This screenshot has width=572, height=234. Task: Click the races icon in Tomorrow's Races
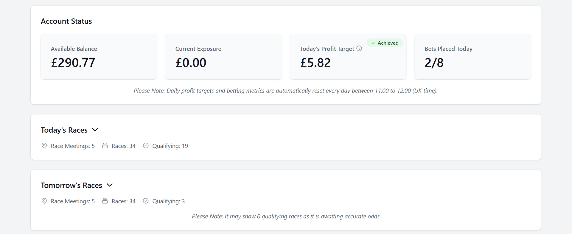click(x=105, y=201)
